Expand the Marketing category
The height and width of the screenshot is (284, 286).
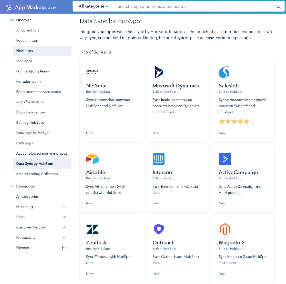[64, 207]
